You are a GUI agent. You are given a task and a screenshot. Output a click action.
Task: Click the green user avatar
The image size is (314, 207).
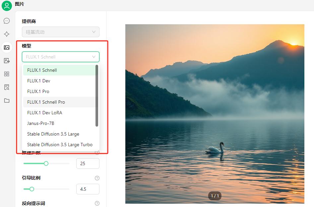7,6
